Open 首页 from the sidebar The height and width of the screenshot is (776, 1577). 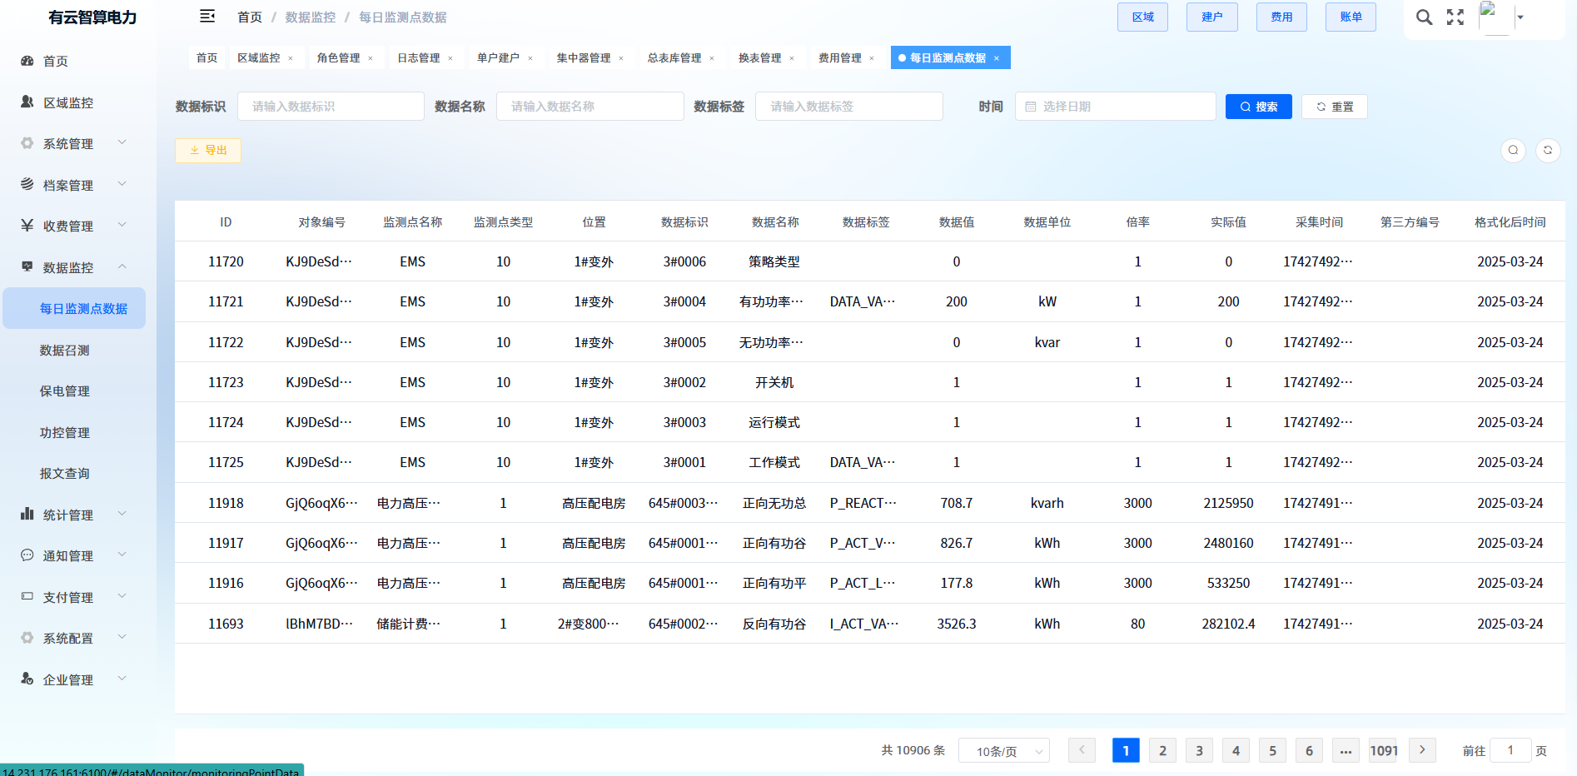pyautogui.click(x=56, y=62)
